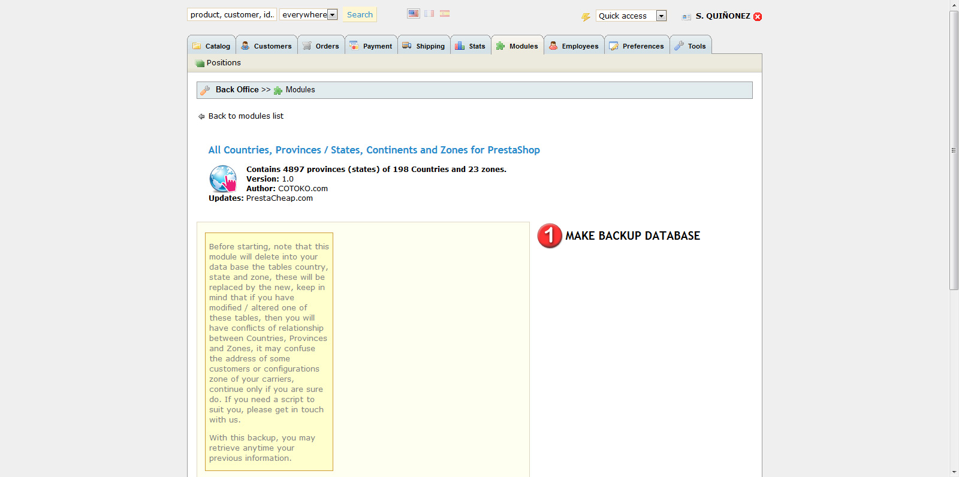Click the vertical scrollbar thumb
959x477 pixels.
pos(954,150)
